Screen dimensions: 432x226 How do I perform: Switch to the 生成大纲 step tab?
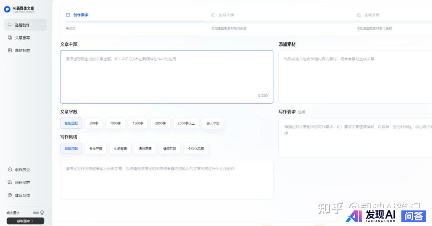[x=226, y=15]
